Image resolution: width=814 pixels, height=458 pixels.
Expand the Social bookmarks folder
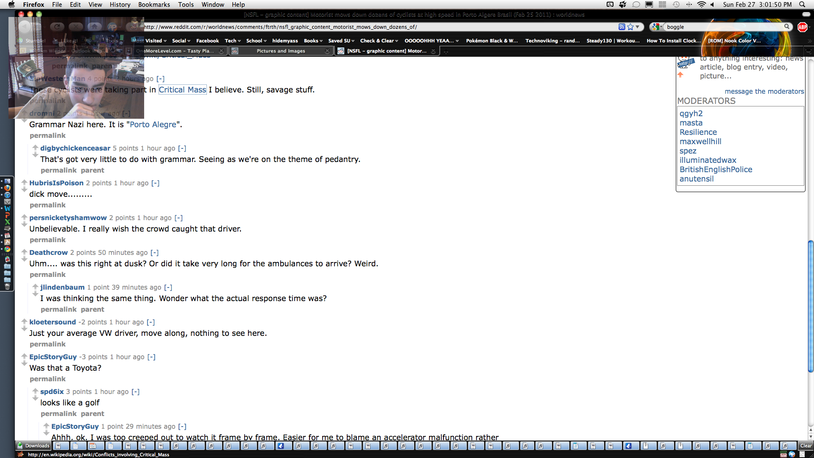coord(181,41)
